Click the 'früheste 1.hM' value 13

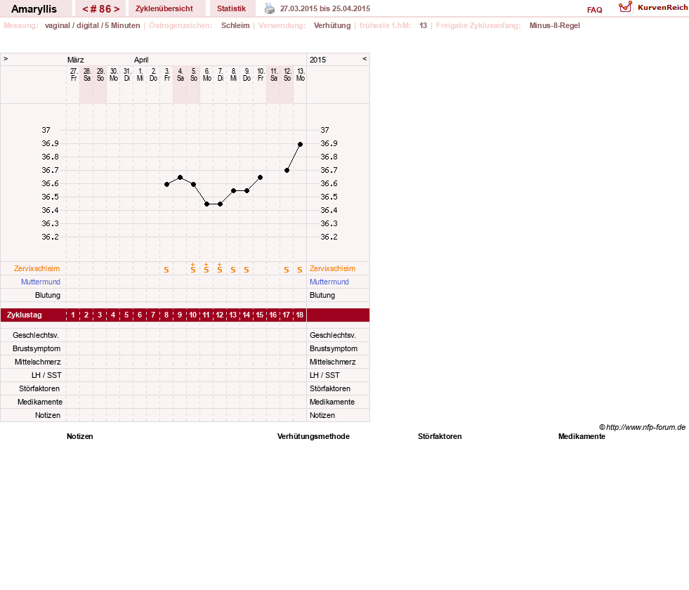tap(423, 25)
